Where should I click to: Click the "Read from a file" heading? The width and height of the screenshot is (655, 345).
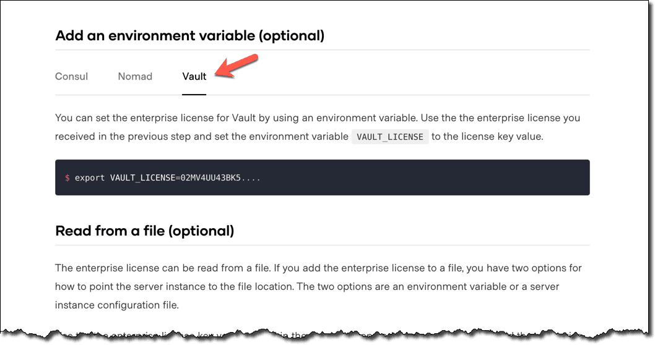tap(144, 231)
